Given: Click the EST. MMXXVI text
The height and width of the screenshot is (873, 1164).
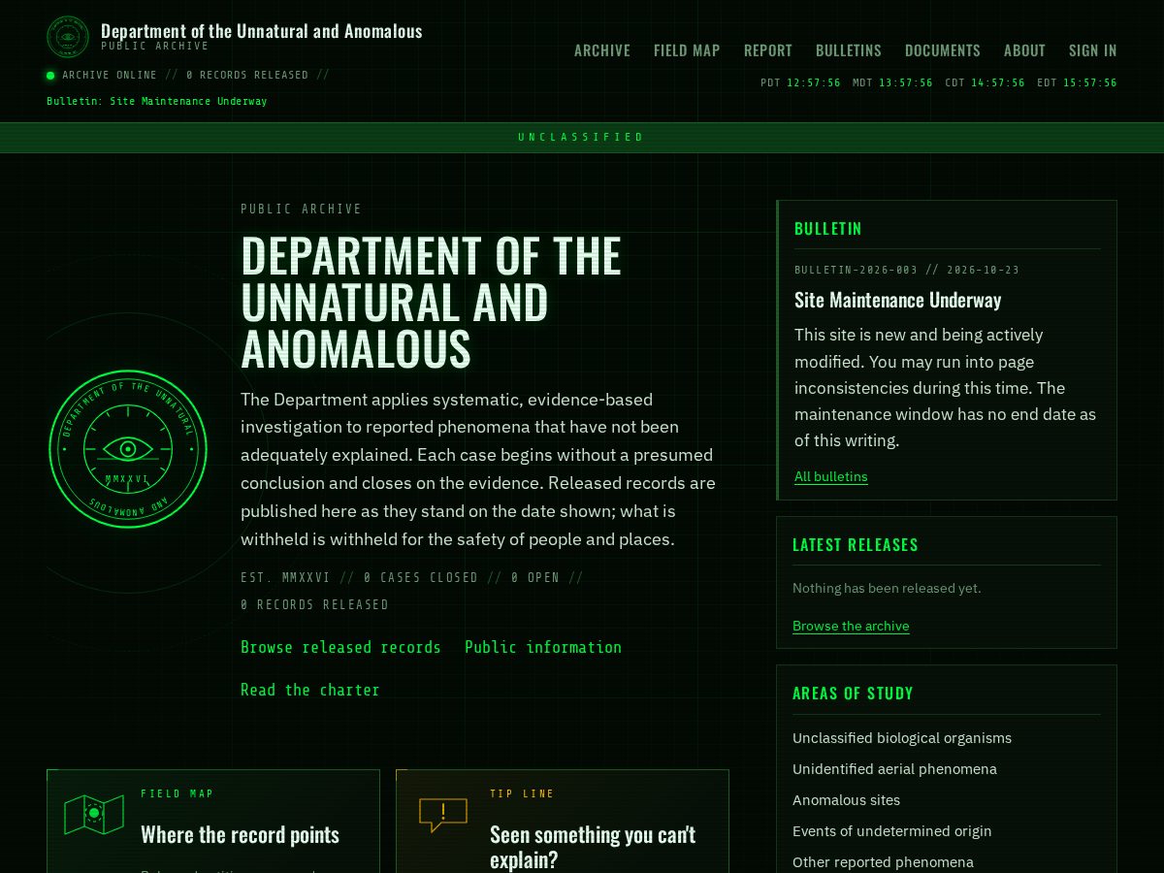Looking at the screenshot, I should click(x=285, y=577).
